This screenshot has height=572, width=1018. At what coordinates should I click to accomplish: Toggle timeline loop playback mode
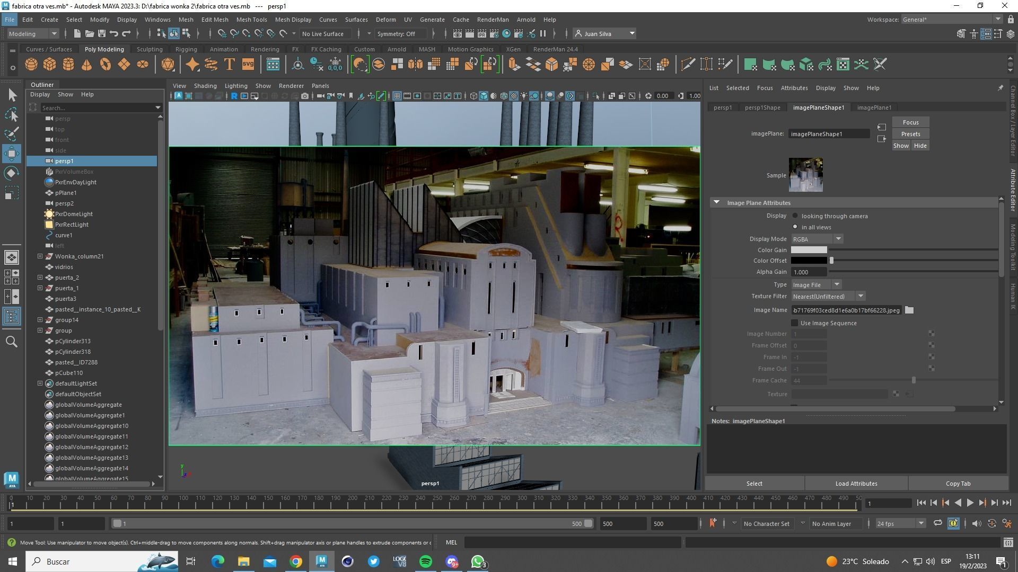[x=937, y=523]
